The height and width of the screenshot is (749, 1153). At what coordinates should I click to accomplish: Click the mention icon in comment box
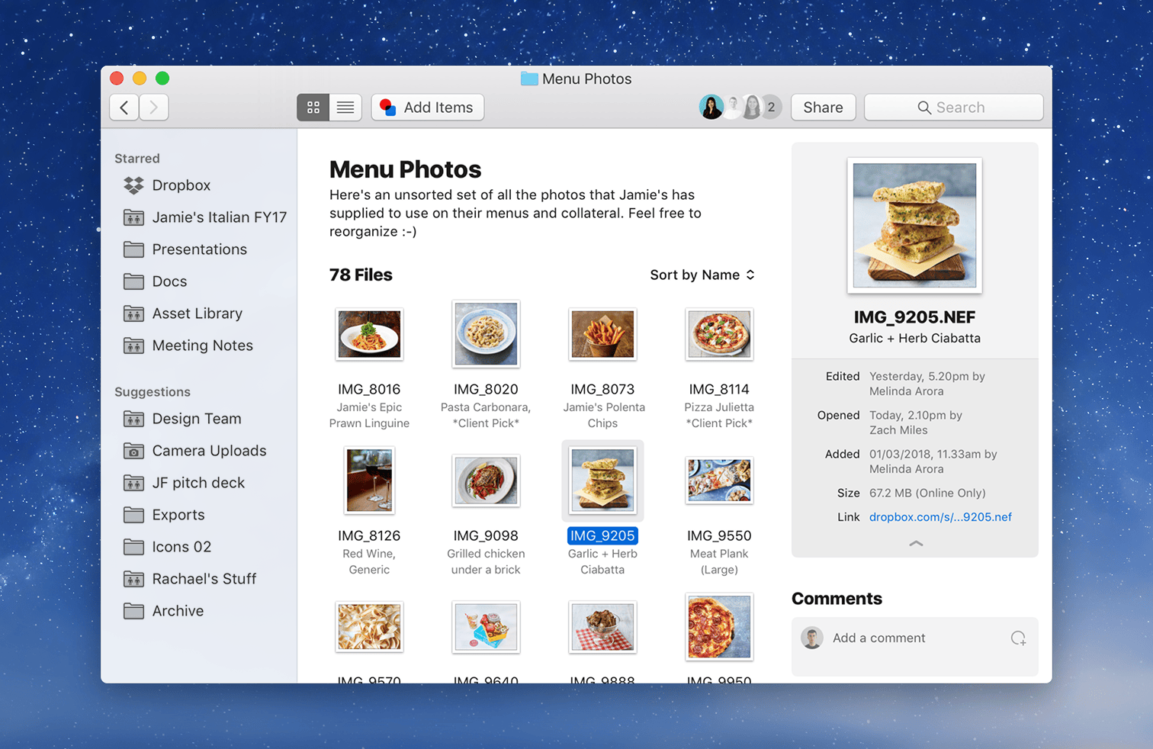coord(1018,638)
